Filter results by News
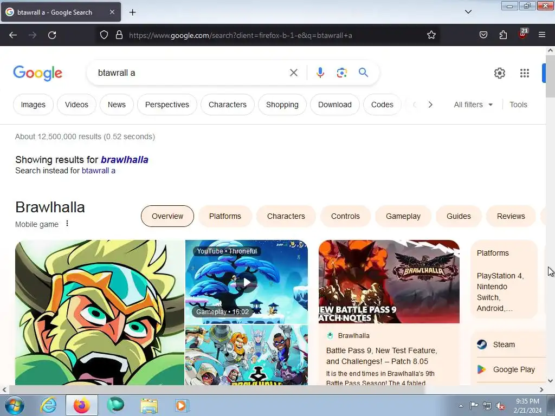Screen dimensions: 555x416 [117, 105]
